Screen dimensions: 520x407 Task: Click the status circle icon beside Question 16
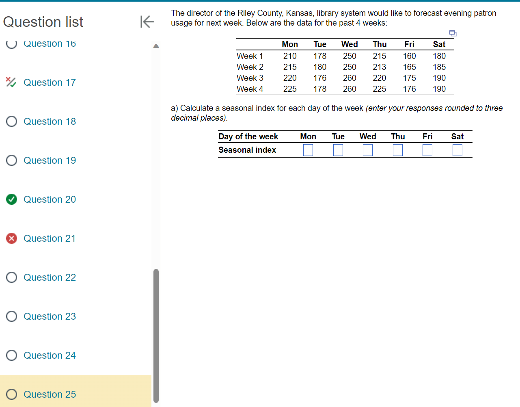point(11,43)
